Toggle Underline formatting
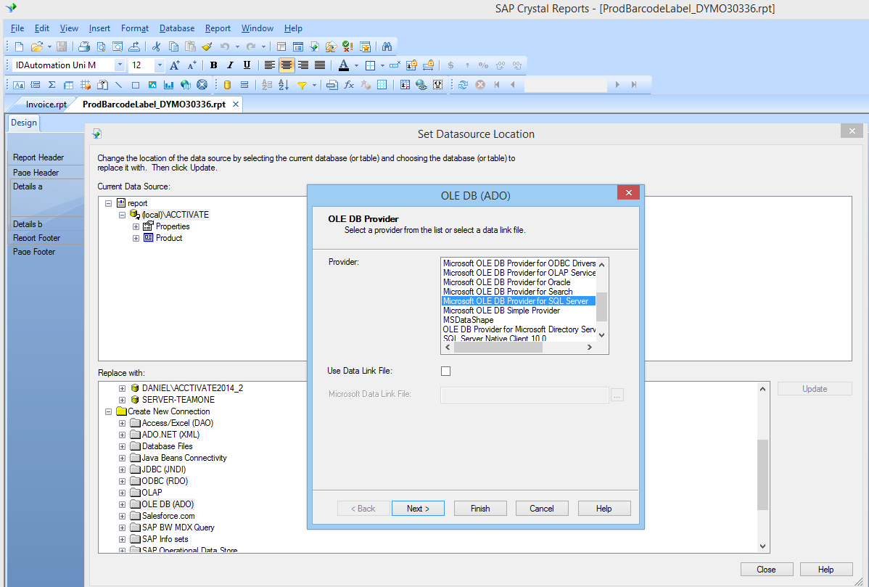Viewport: 869px width, 587px height. pyautogui.click(x=247, y=65)
